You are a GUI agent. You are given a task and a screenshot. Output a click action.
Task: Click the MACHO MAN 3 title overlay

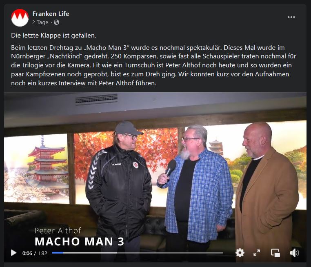(x=79, y=242)
